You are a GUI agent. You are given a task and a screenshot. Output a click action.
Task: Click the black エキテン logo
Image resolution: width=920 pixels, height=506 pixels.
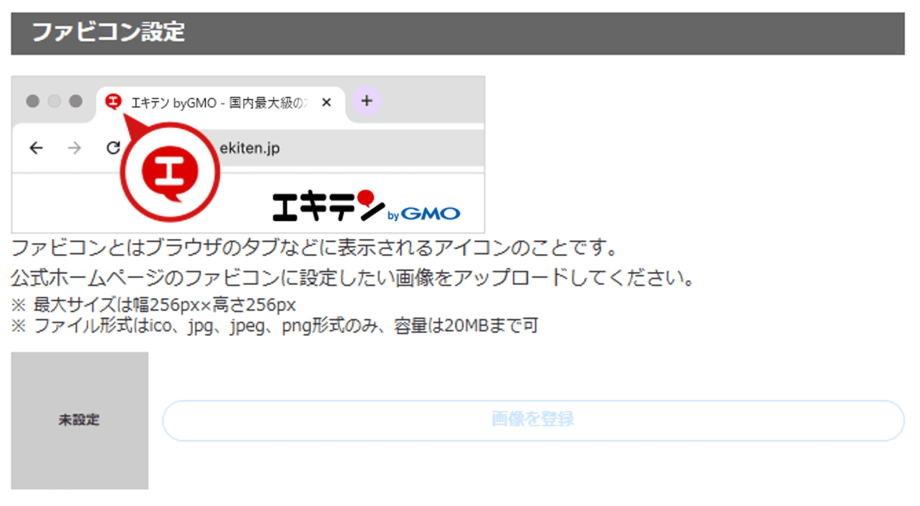tap(328, 206)
